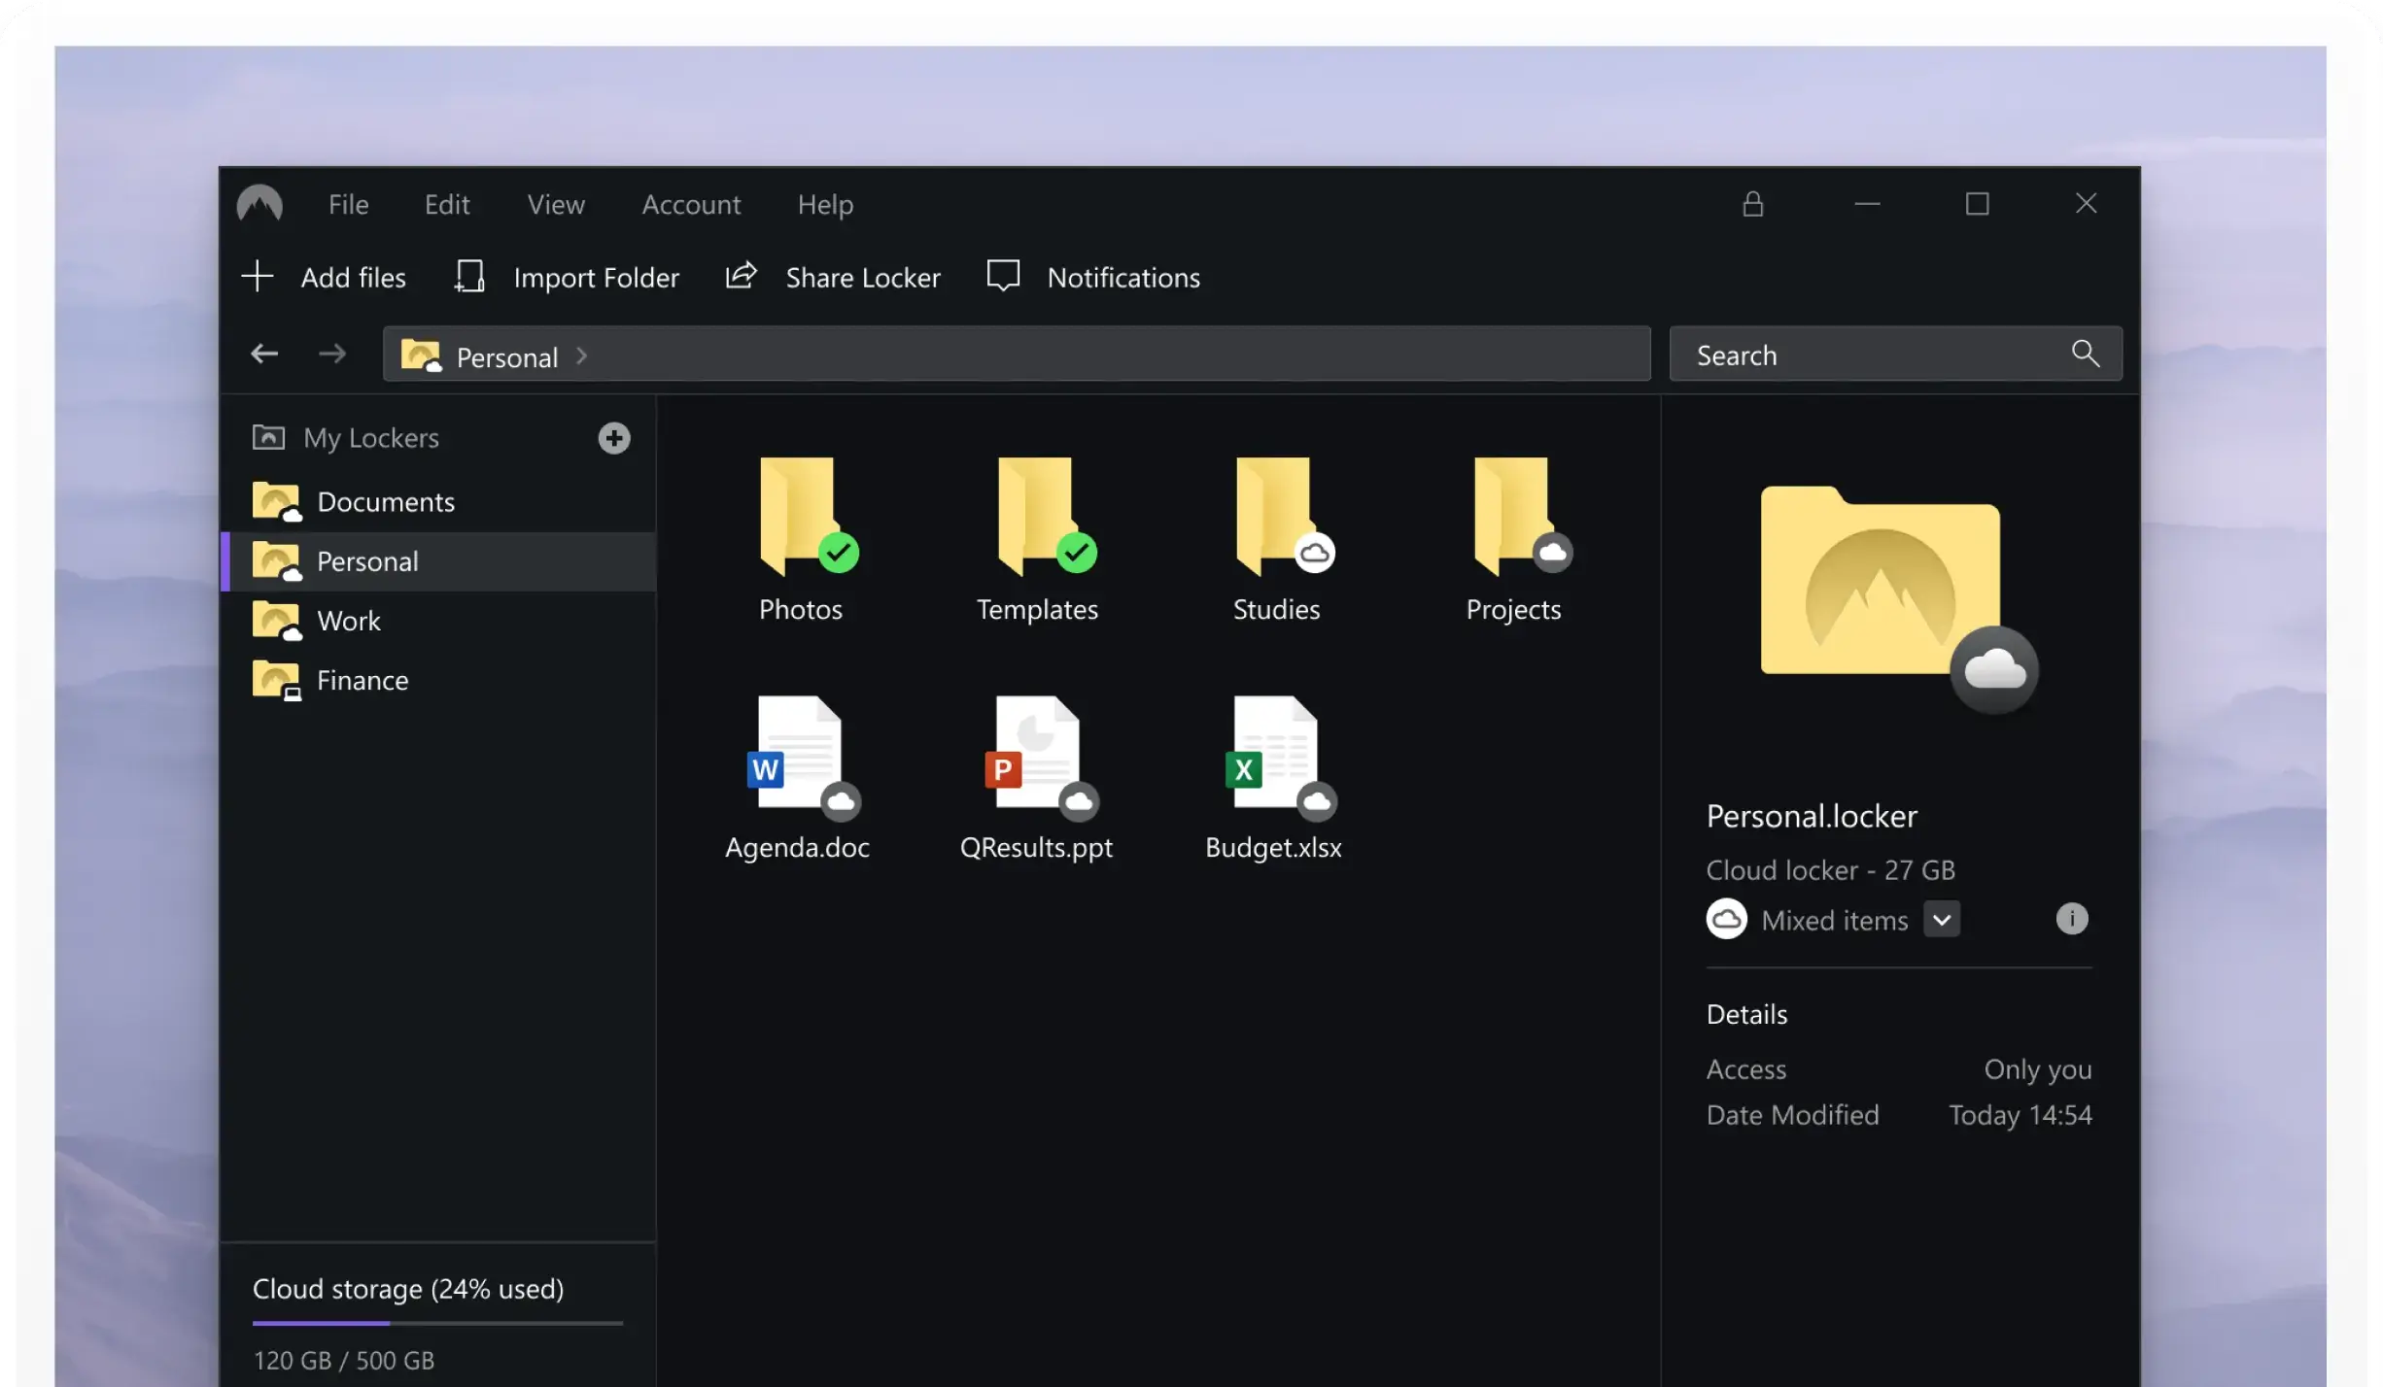Open the Personal breadcrumb chevron
This screenshot has height=1387, width=2383.
581,355
